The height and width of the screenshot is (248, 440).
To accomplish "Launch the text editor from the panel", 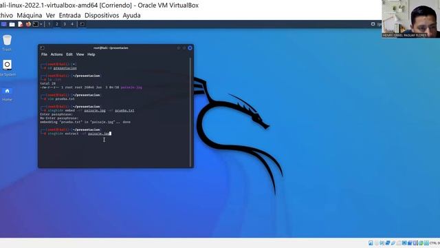I will tap(20, 24).
